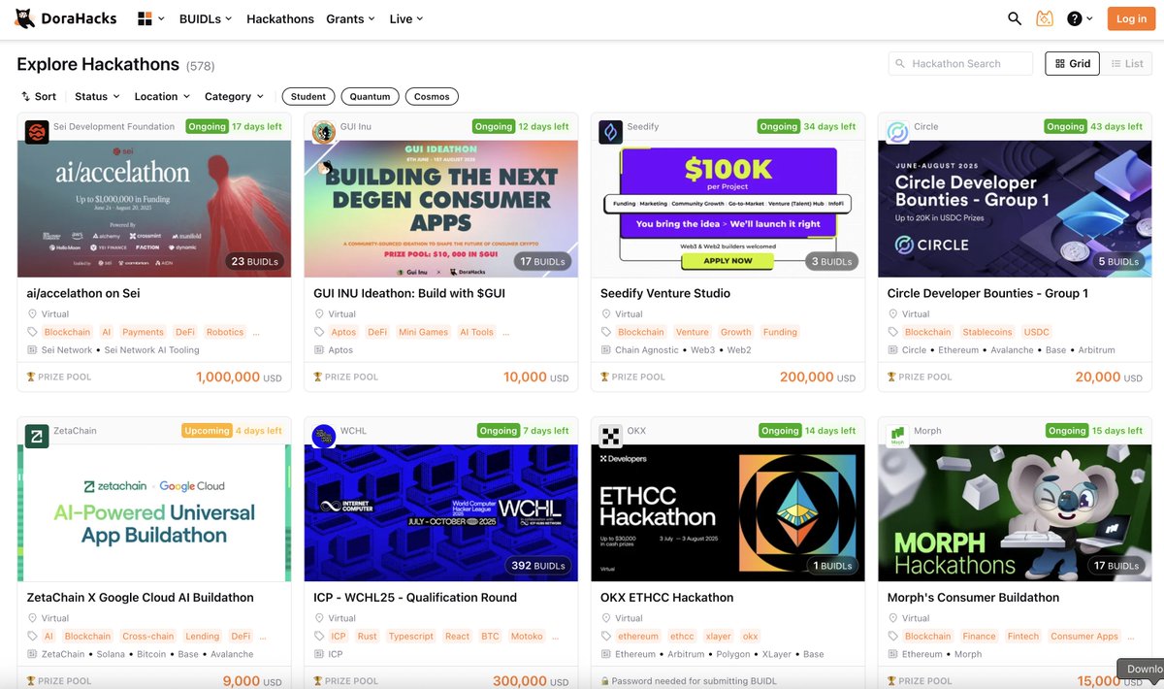1164x689 pixels.
Task: Click the location pin icon on Circle card
Action: point(893,314)
